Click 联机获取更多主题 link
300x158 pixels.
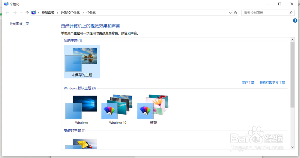[x=272, y=83]
